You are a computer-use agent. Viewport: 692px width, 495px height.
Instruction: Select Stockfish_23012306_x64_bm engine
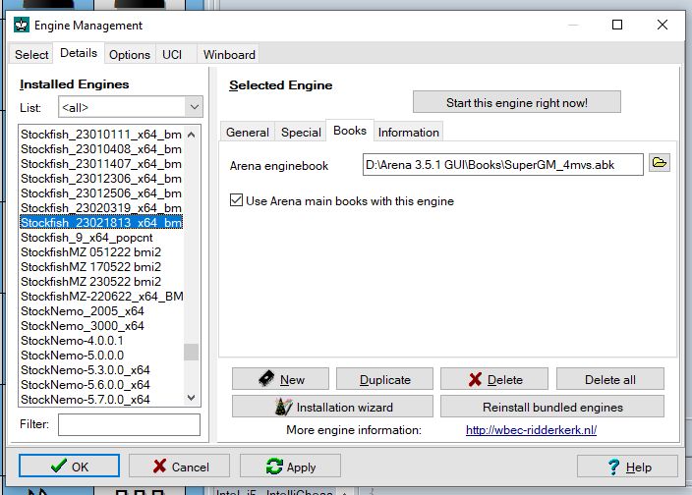(101, 179)
